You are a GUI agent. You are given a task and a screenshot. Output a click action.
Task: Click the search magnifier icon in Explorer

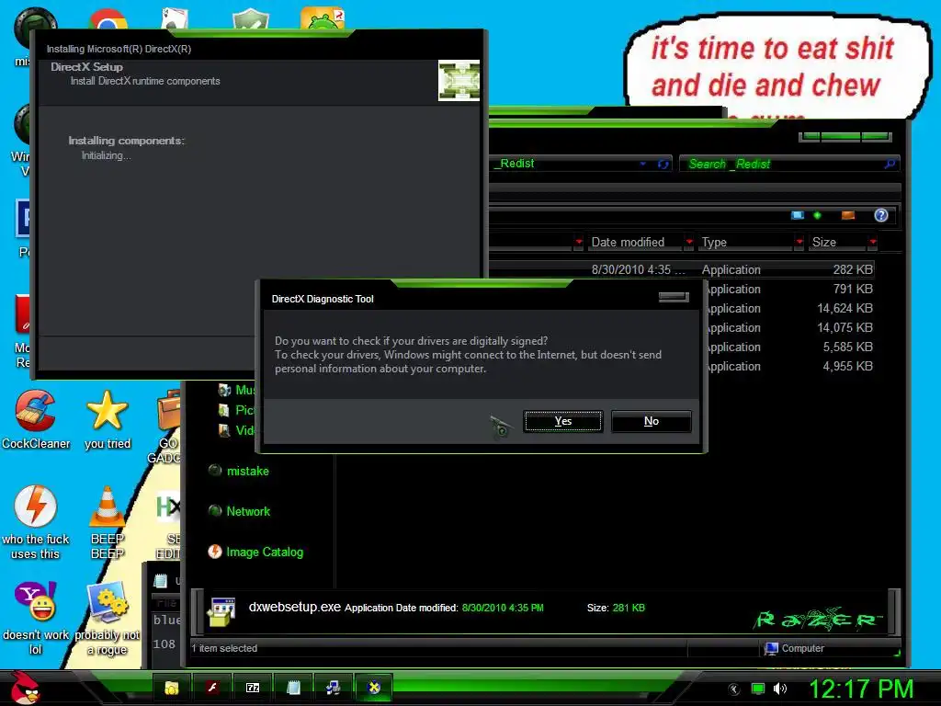point(890,164)
